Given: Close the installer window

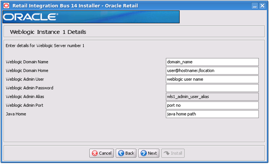Looking at the screenshot, I should point(262,6).
